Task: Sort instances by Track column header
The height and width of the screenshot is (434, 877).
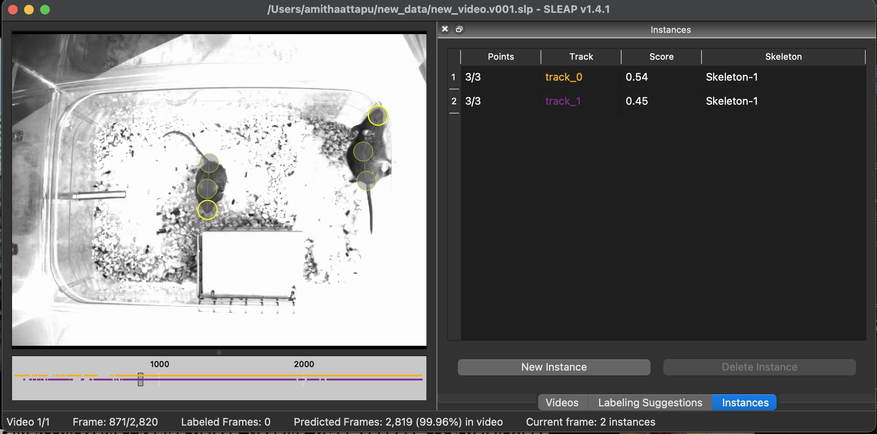Action: [581, 57]
